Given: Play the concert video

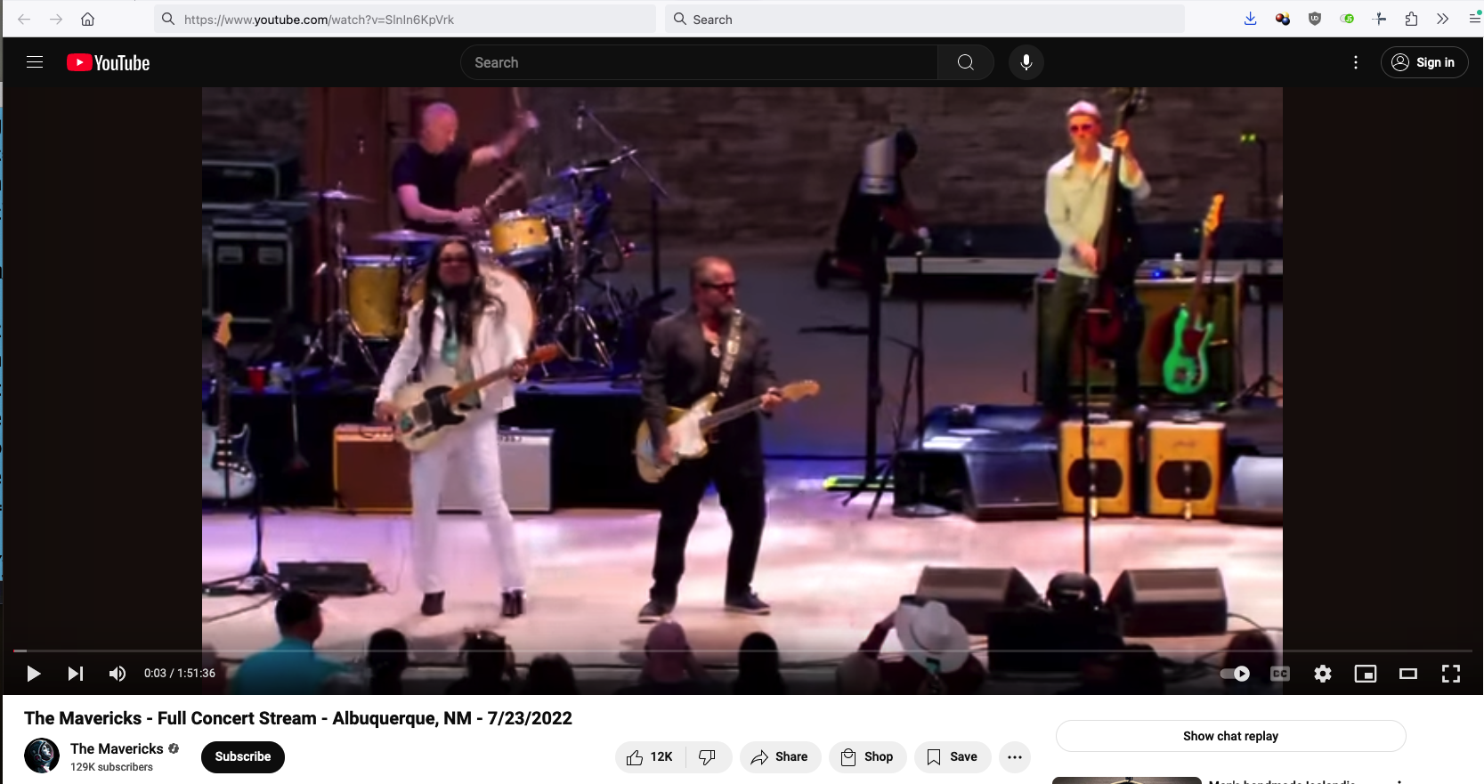Looking at the screenshot, I should [34, 674].
